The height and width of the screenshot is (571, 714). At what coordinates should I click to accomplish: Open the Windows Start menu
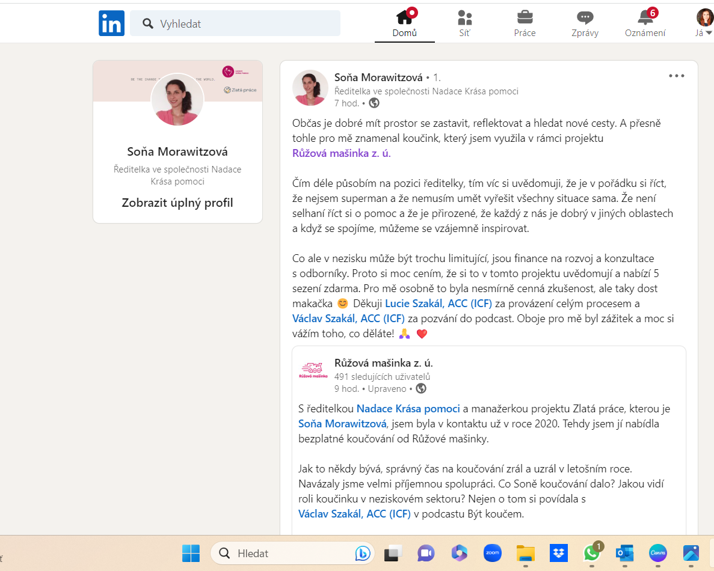pos(191,553)
